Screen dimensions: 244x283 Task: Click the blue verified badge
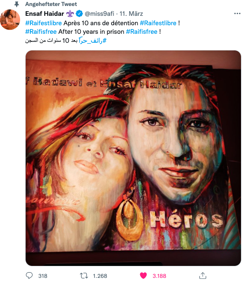click(x=79, y=14)
